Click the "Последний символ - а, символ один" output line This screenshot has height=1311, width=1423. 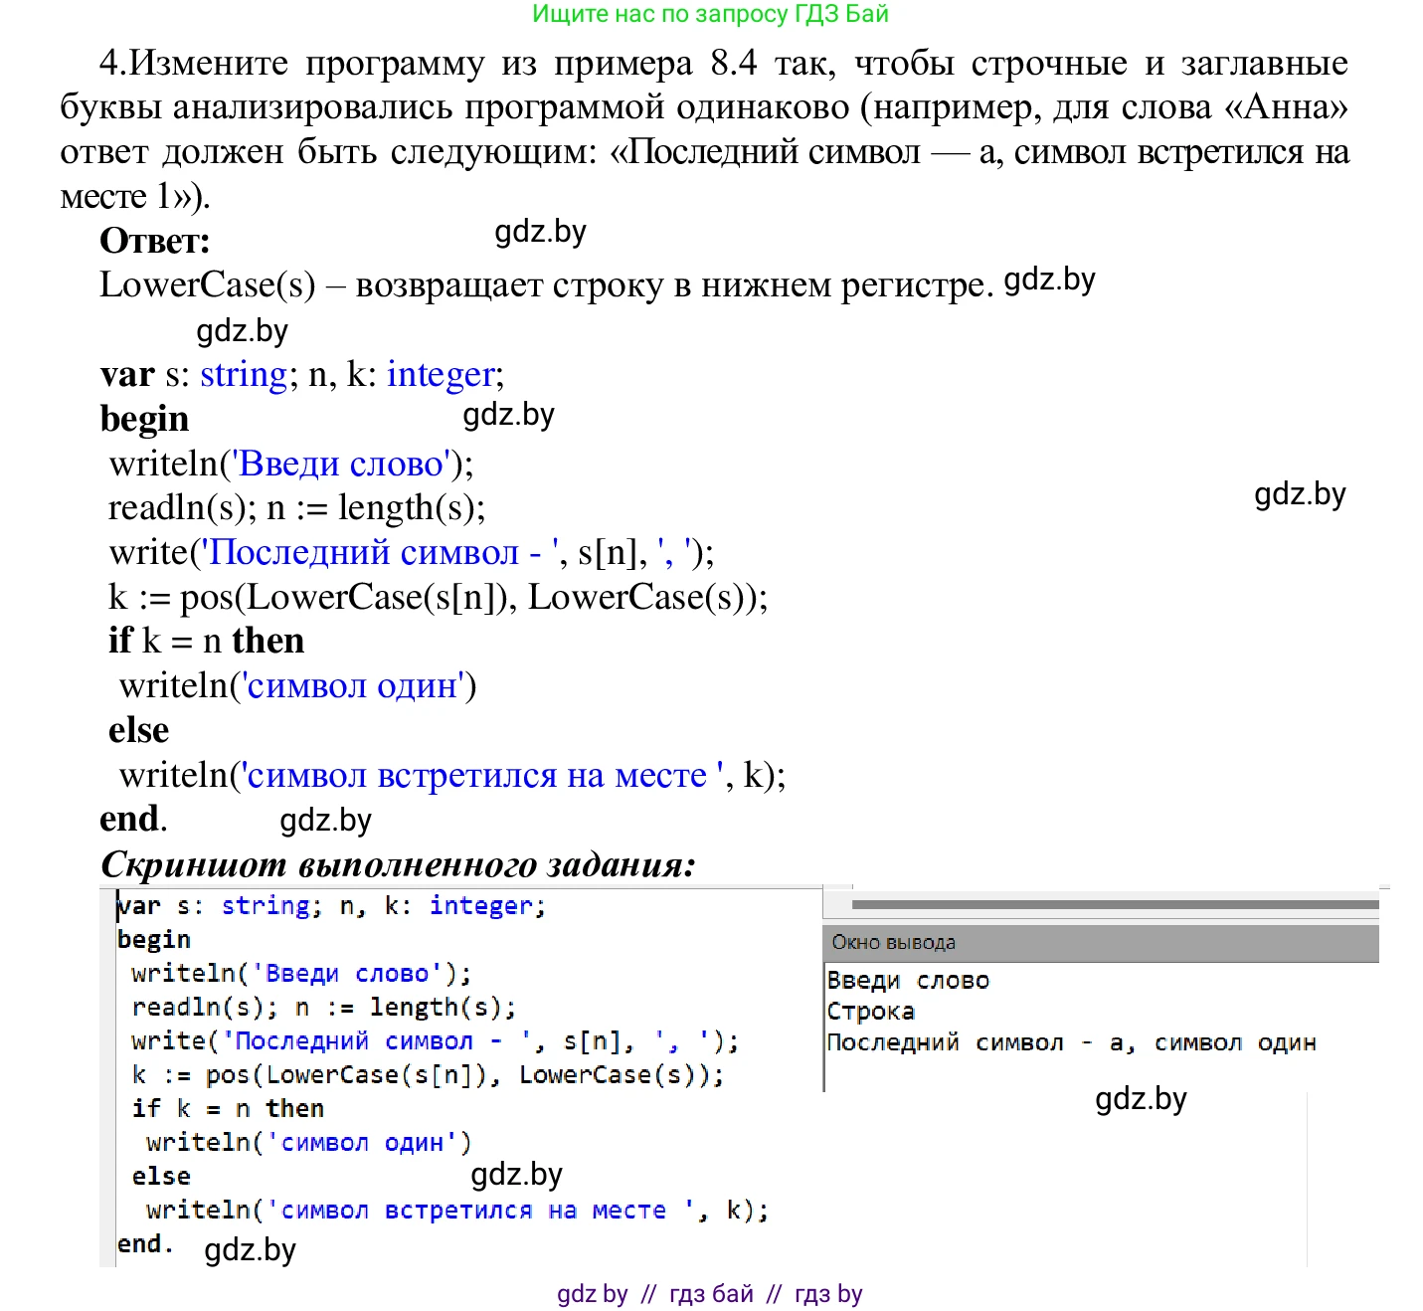click(x=1071, y=1042)
